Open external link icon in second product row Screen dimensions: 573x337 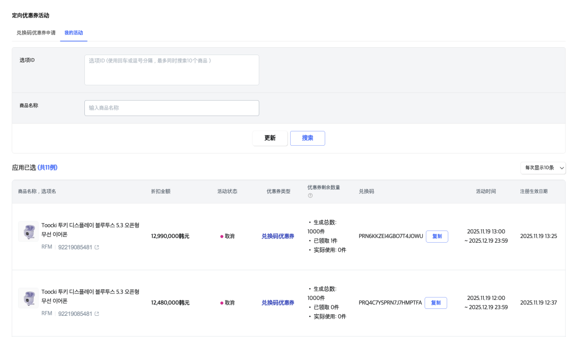(x=97, y=314)
